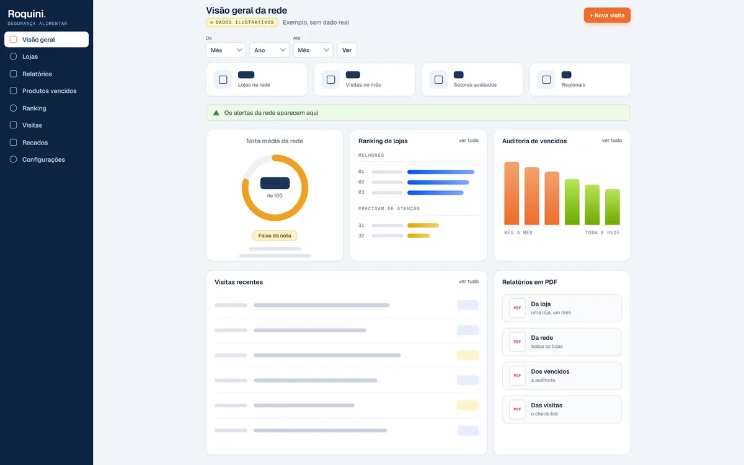The width and height of the screenshot is (744, 465).
Task: Click ranking position 01
Action: 361,172
